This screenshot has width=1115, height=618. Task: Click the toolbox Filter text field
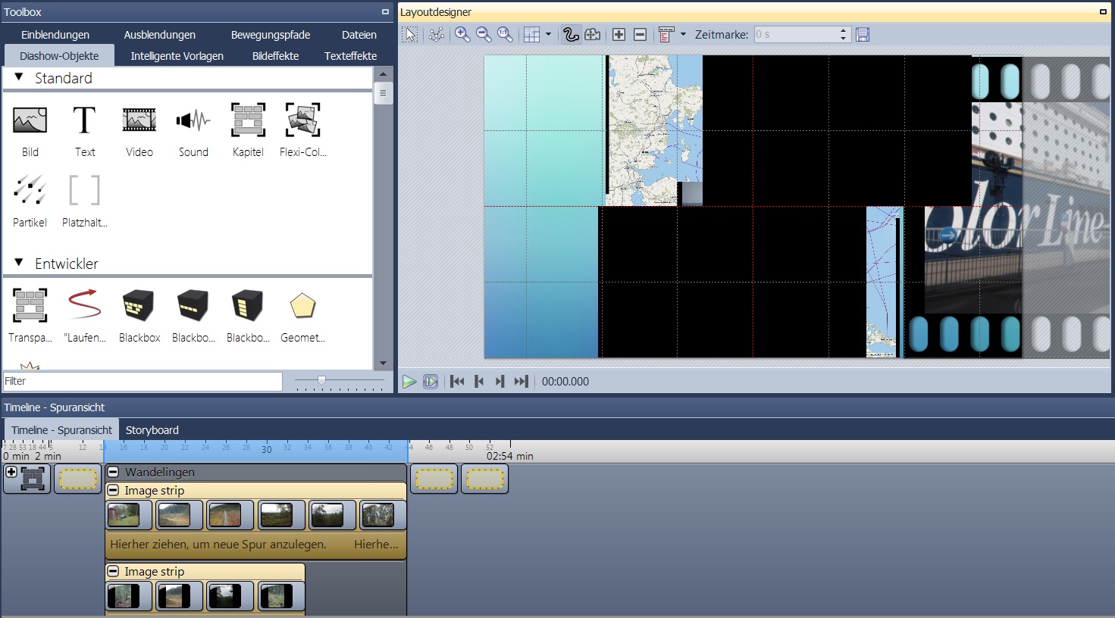(x=143, y=381)
